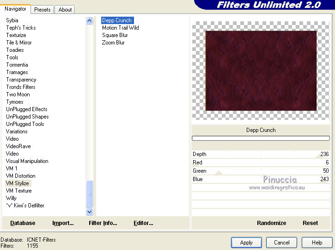Select the highlighted VM Stylize category
Screen dimensions: 335x250
pyautogui.click(x=18, y=183)
